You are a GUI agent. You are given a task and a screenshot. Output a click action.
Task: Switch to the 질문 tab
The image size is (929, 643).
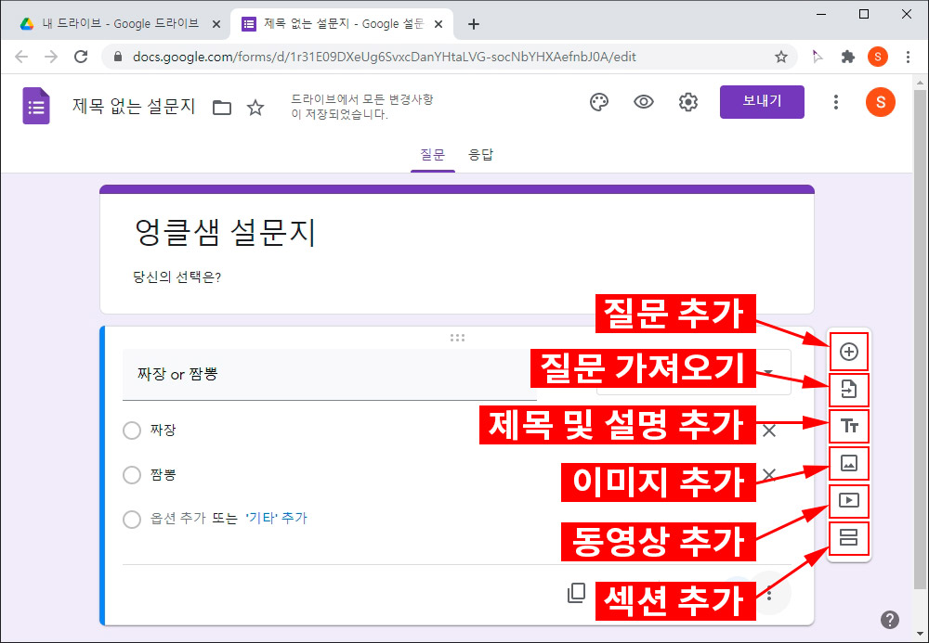pos(433,154)
